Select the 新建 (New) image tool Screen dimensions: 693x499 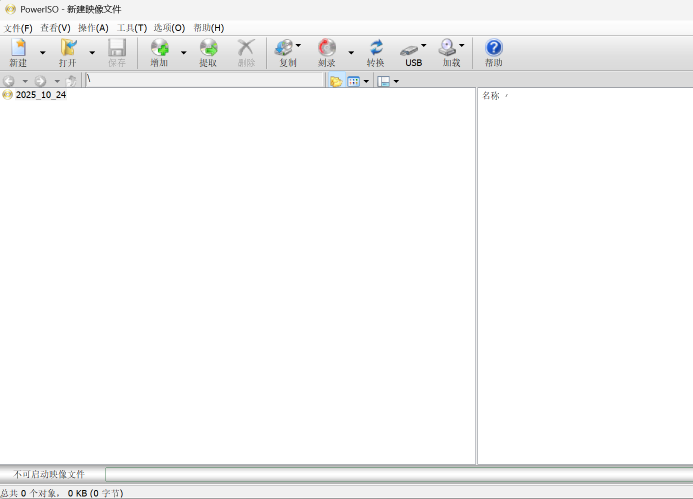pyautogui.click(x=18, y=52)
